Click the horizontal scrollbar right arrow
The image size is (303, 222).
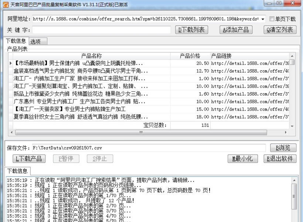tap(286, 132)
